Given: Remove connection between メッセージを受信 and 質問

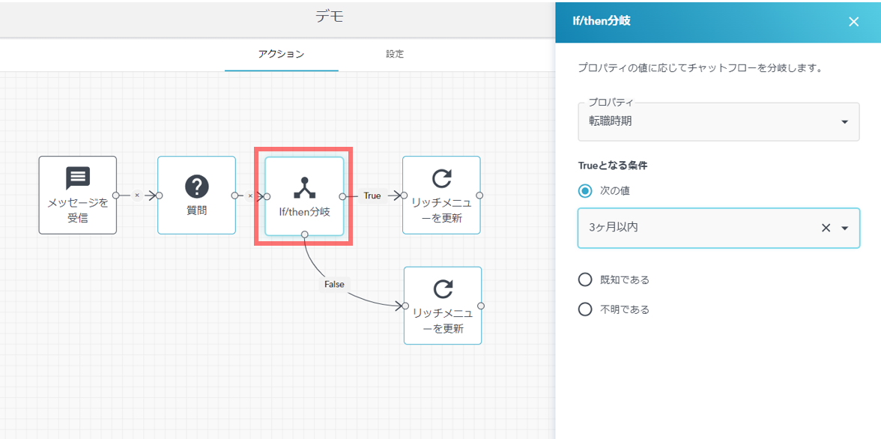Looking at the screenshot, I should pyautogui.click(x=136, y=196).
